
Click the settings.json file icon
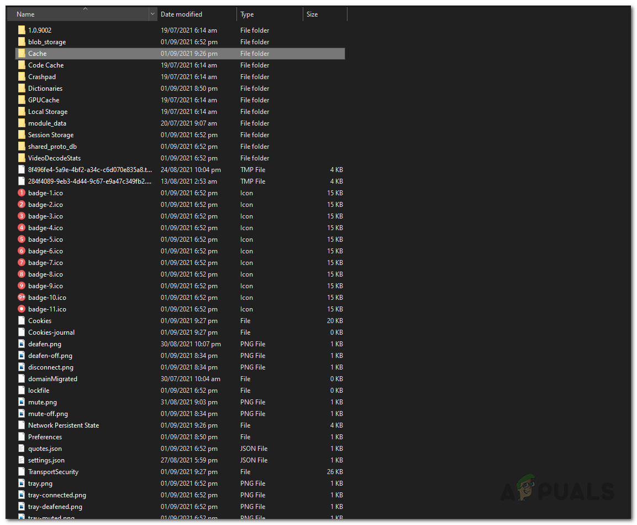pos(22,460)
